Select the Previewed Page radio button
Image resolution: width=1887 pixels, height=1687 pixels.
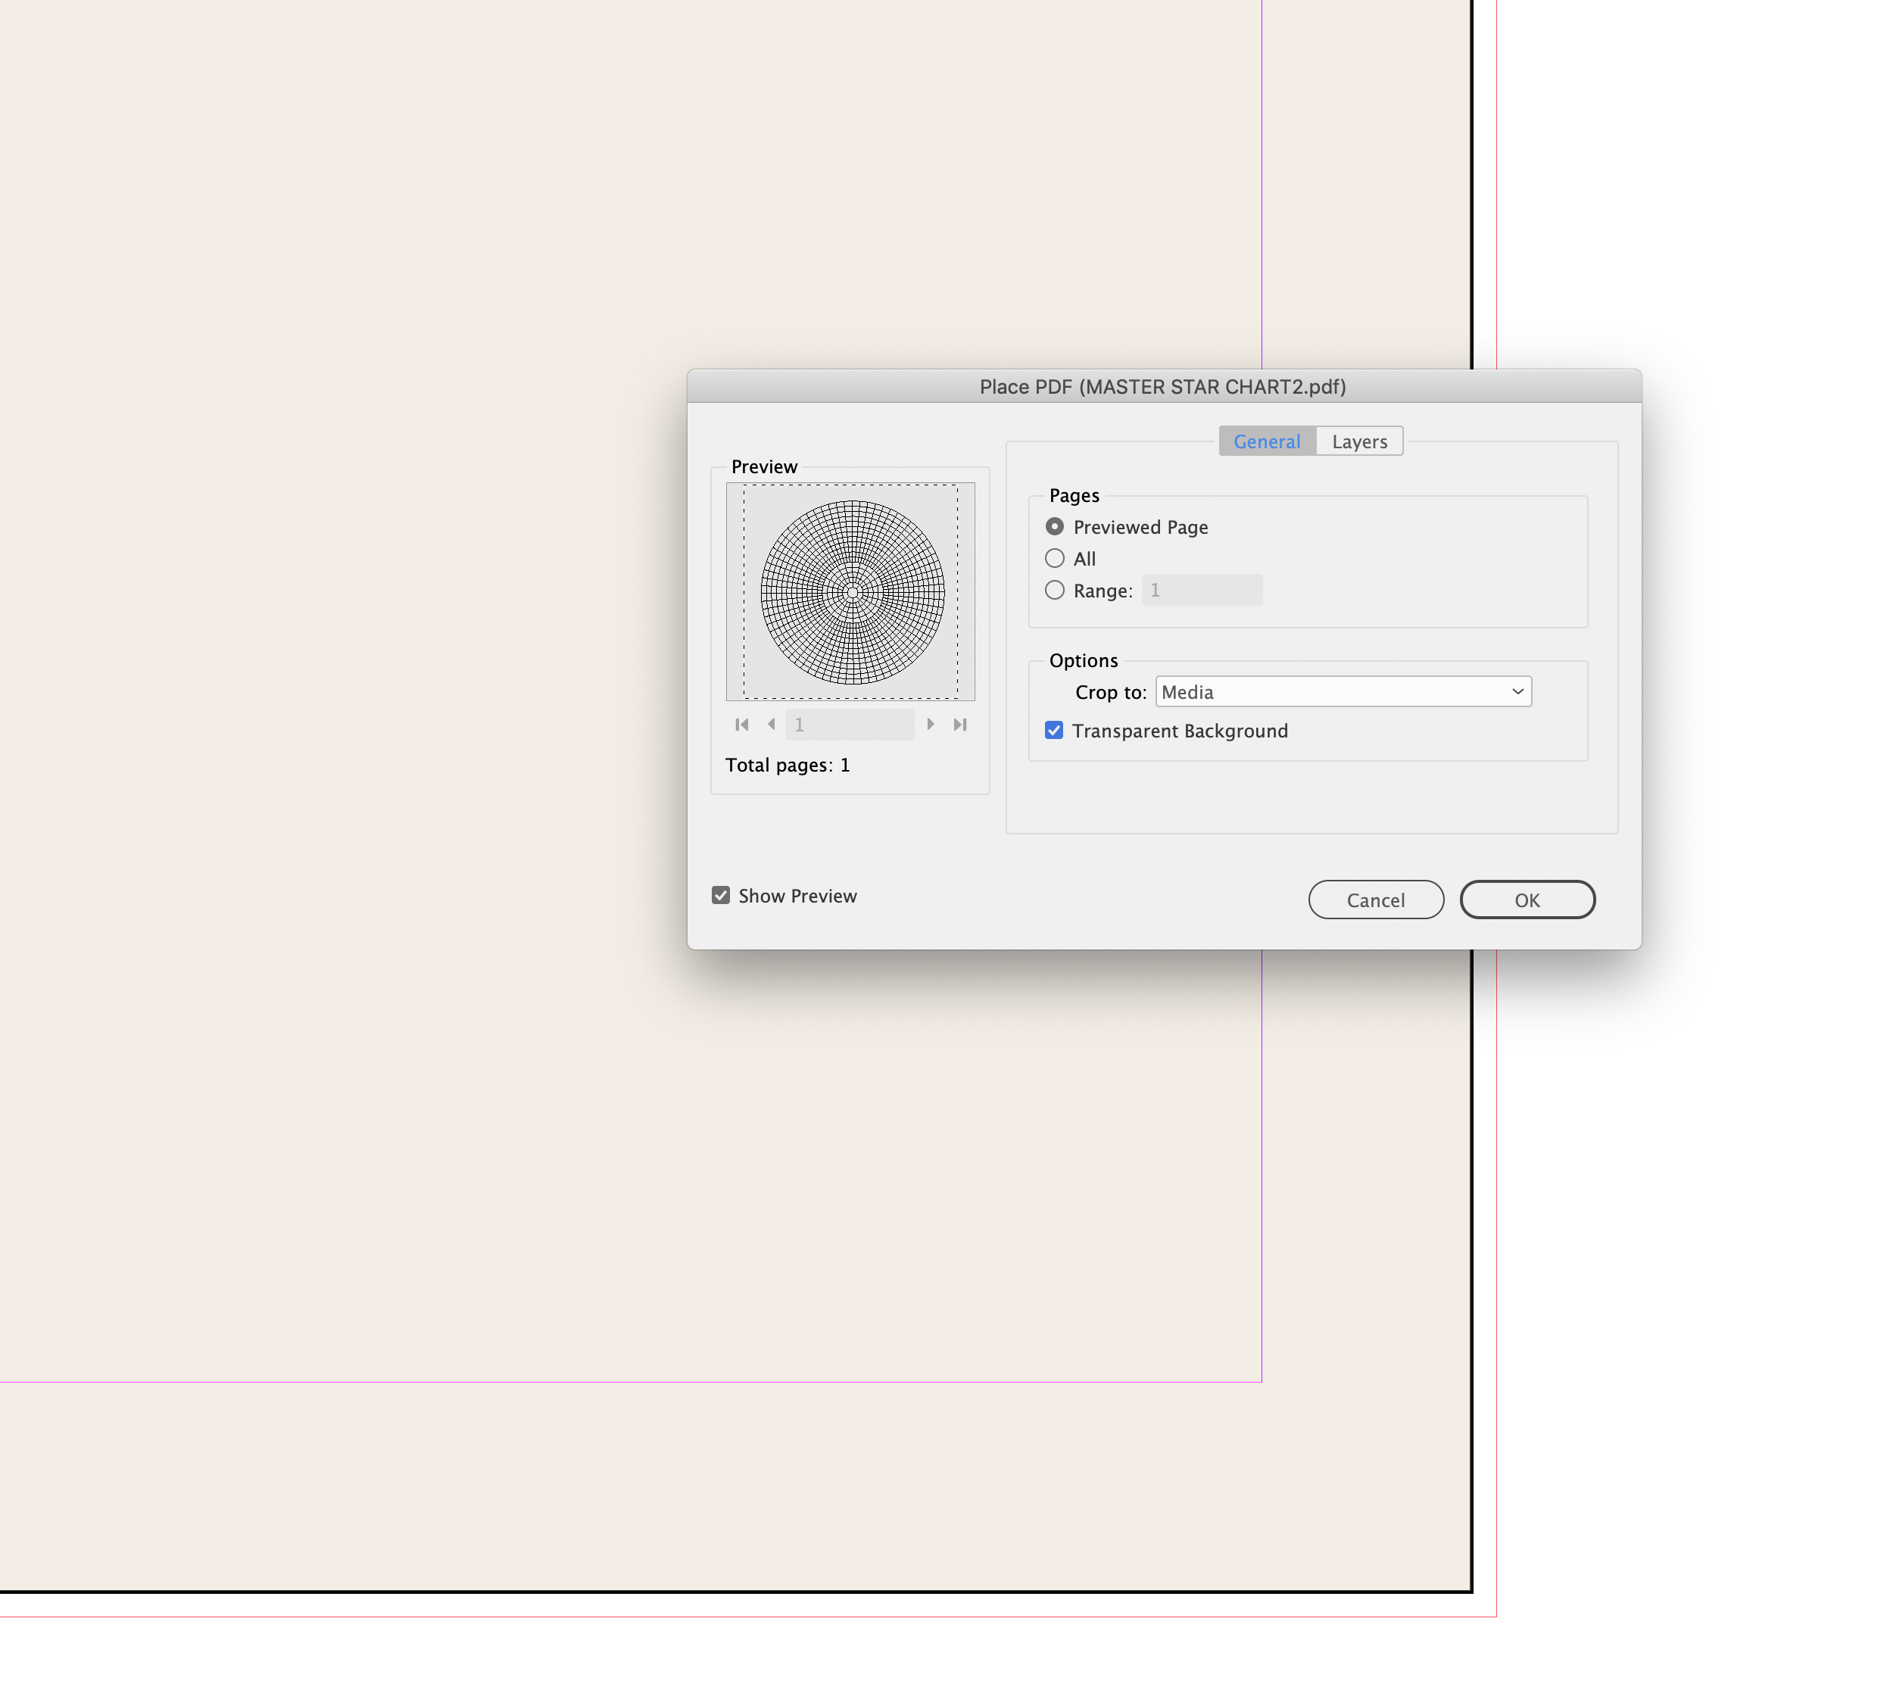[1055, 526]
